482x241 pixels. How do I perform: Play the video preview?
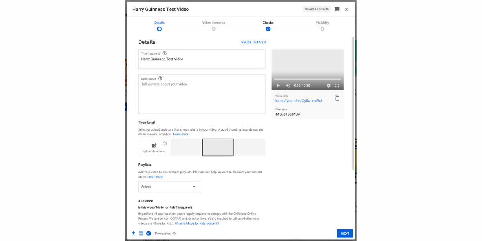[x=278, y=86]
